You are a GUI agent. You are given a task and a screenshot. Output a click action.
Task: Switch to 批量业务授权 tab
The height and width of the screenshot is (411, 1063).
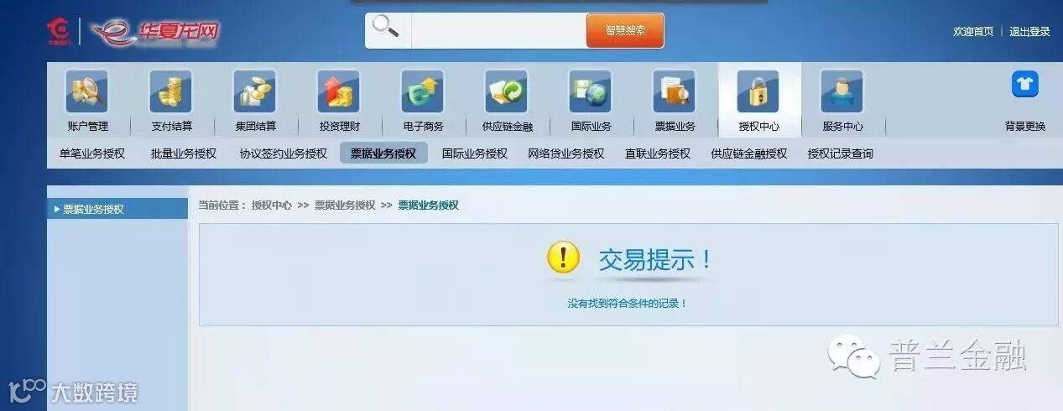point(184,153)
